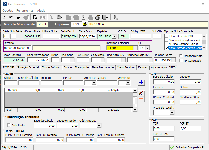Tick the Substituto checkbox
Image resolution: width=209 pixels, height=150 pixels.
click(x=9, y=125)
